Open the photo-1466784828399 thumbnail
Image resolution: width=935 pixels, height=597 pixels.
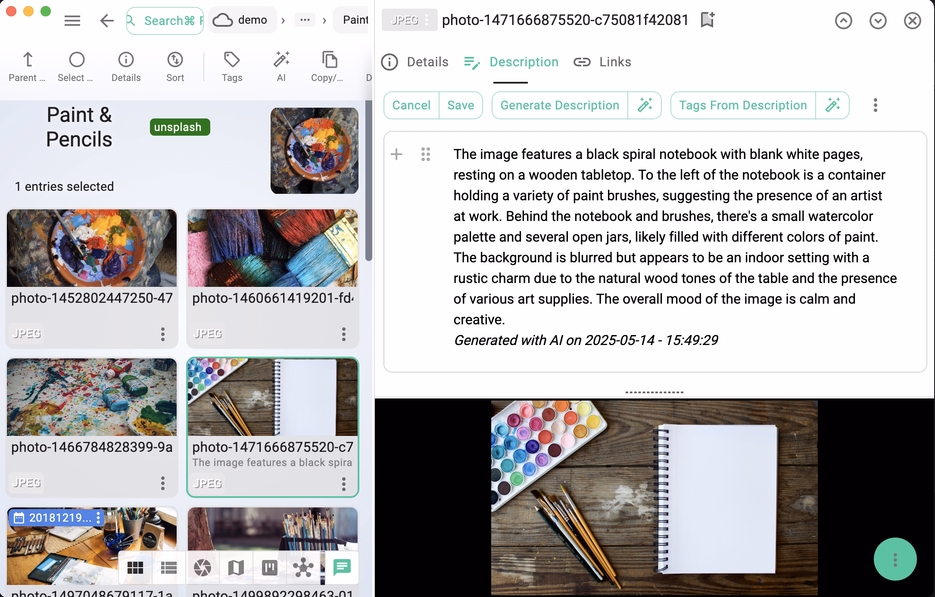click(91, 396)
